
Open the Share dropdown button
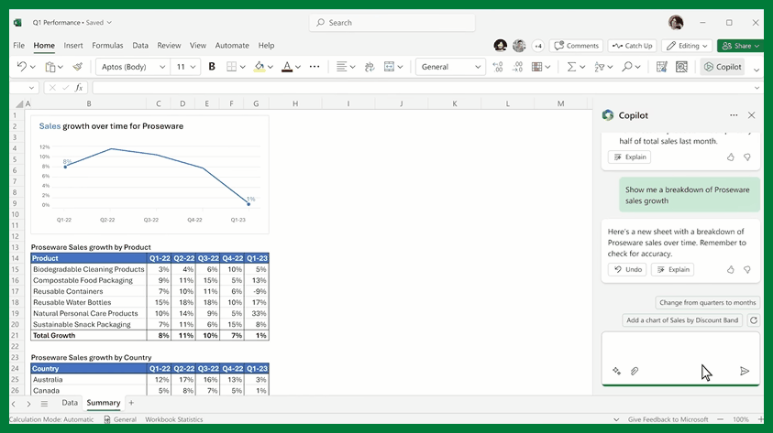[740, 46]
